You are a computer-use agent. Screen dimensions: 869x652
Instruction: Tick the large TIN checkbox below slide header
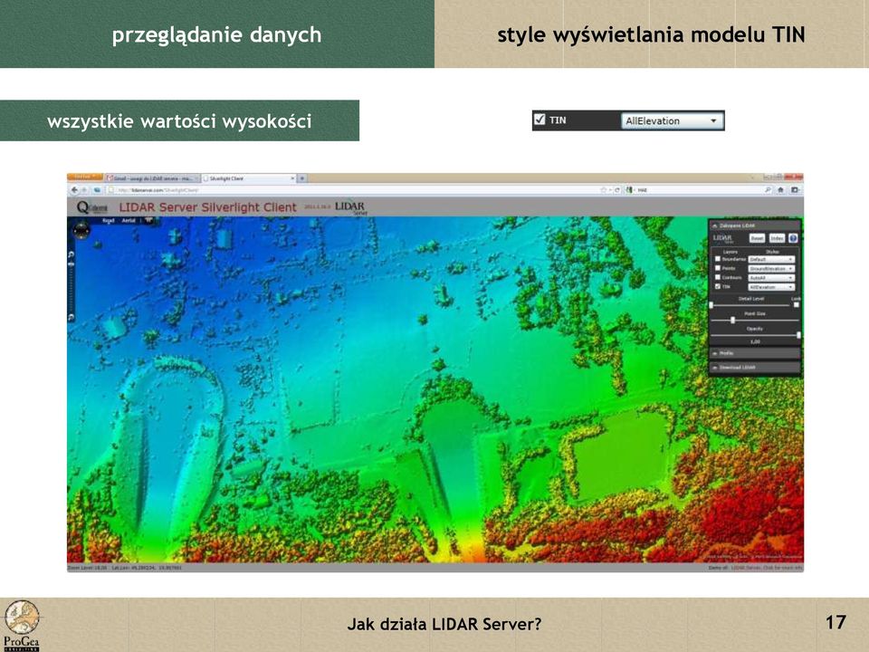(540, 120)
